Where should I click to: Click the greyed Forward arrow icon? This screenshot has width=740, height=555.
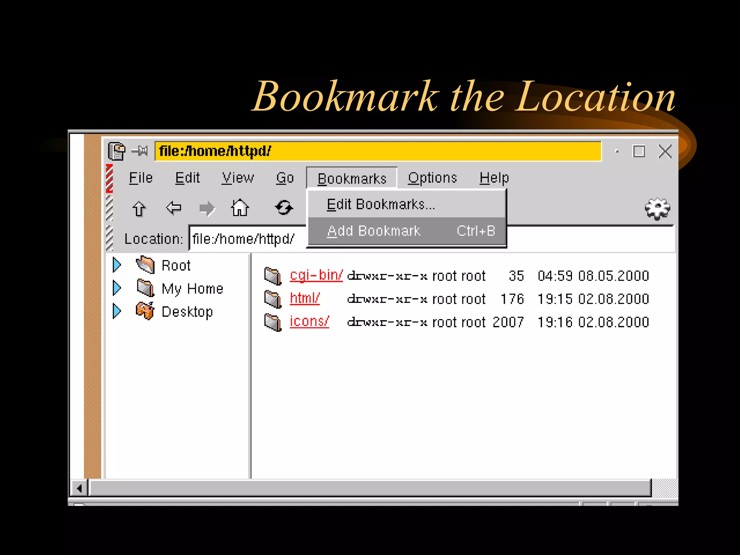(207, 208)
